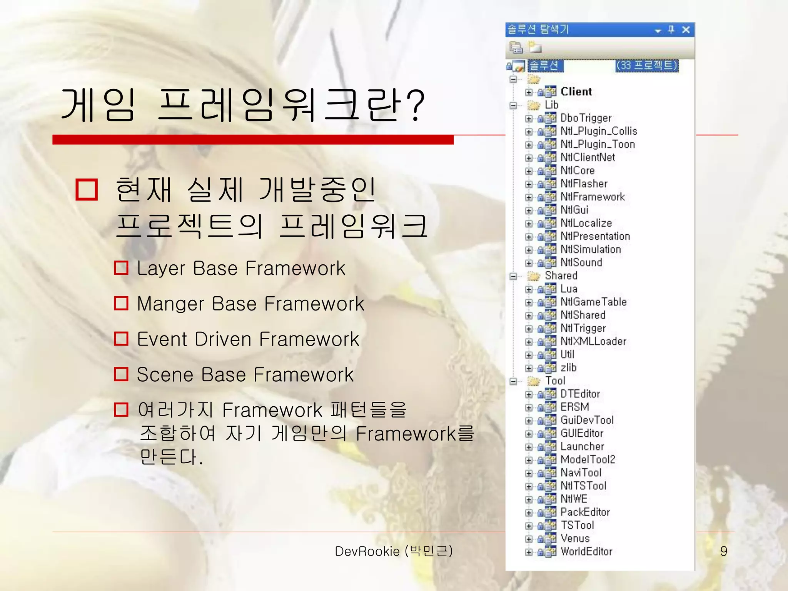The width and height of the screenshot is (788, 591).
Task: Expand the NtlGui project node
Action: tap(529, 210)
